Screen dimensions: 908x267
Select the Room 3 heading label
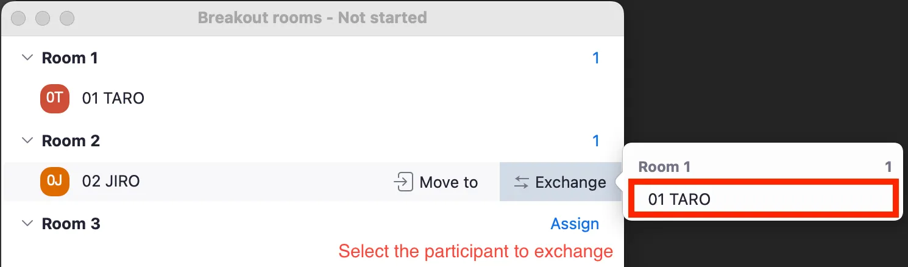[71, 224]
